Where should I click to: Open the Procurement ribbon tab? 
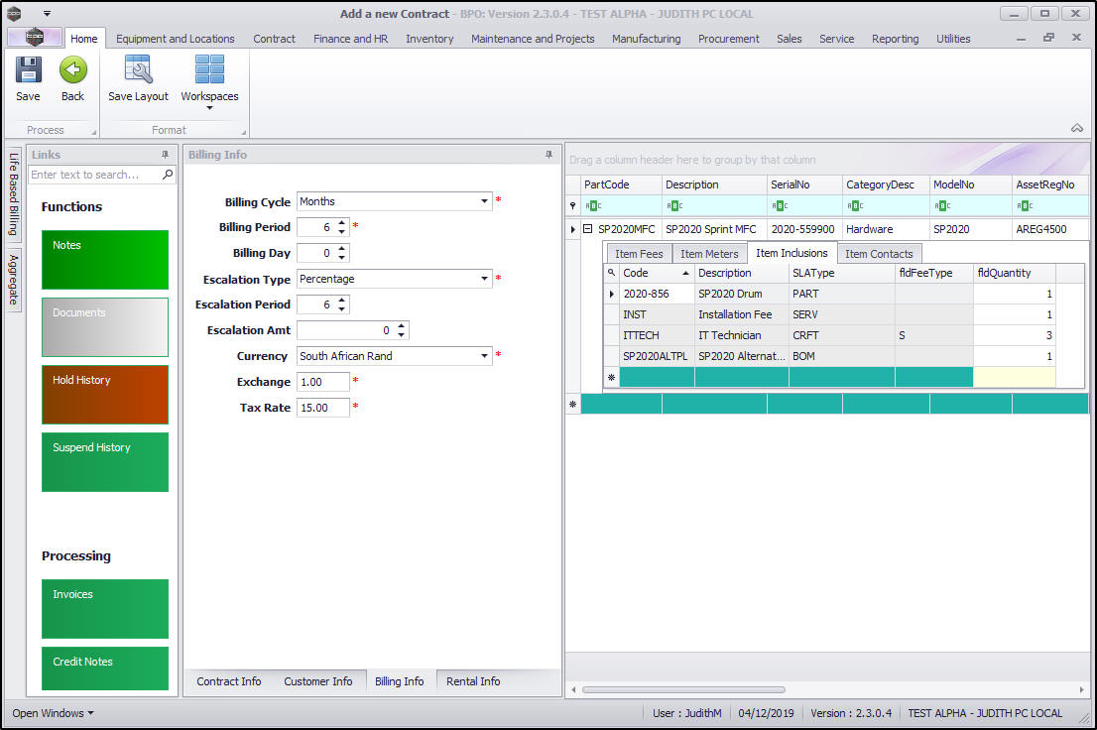728,39
